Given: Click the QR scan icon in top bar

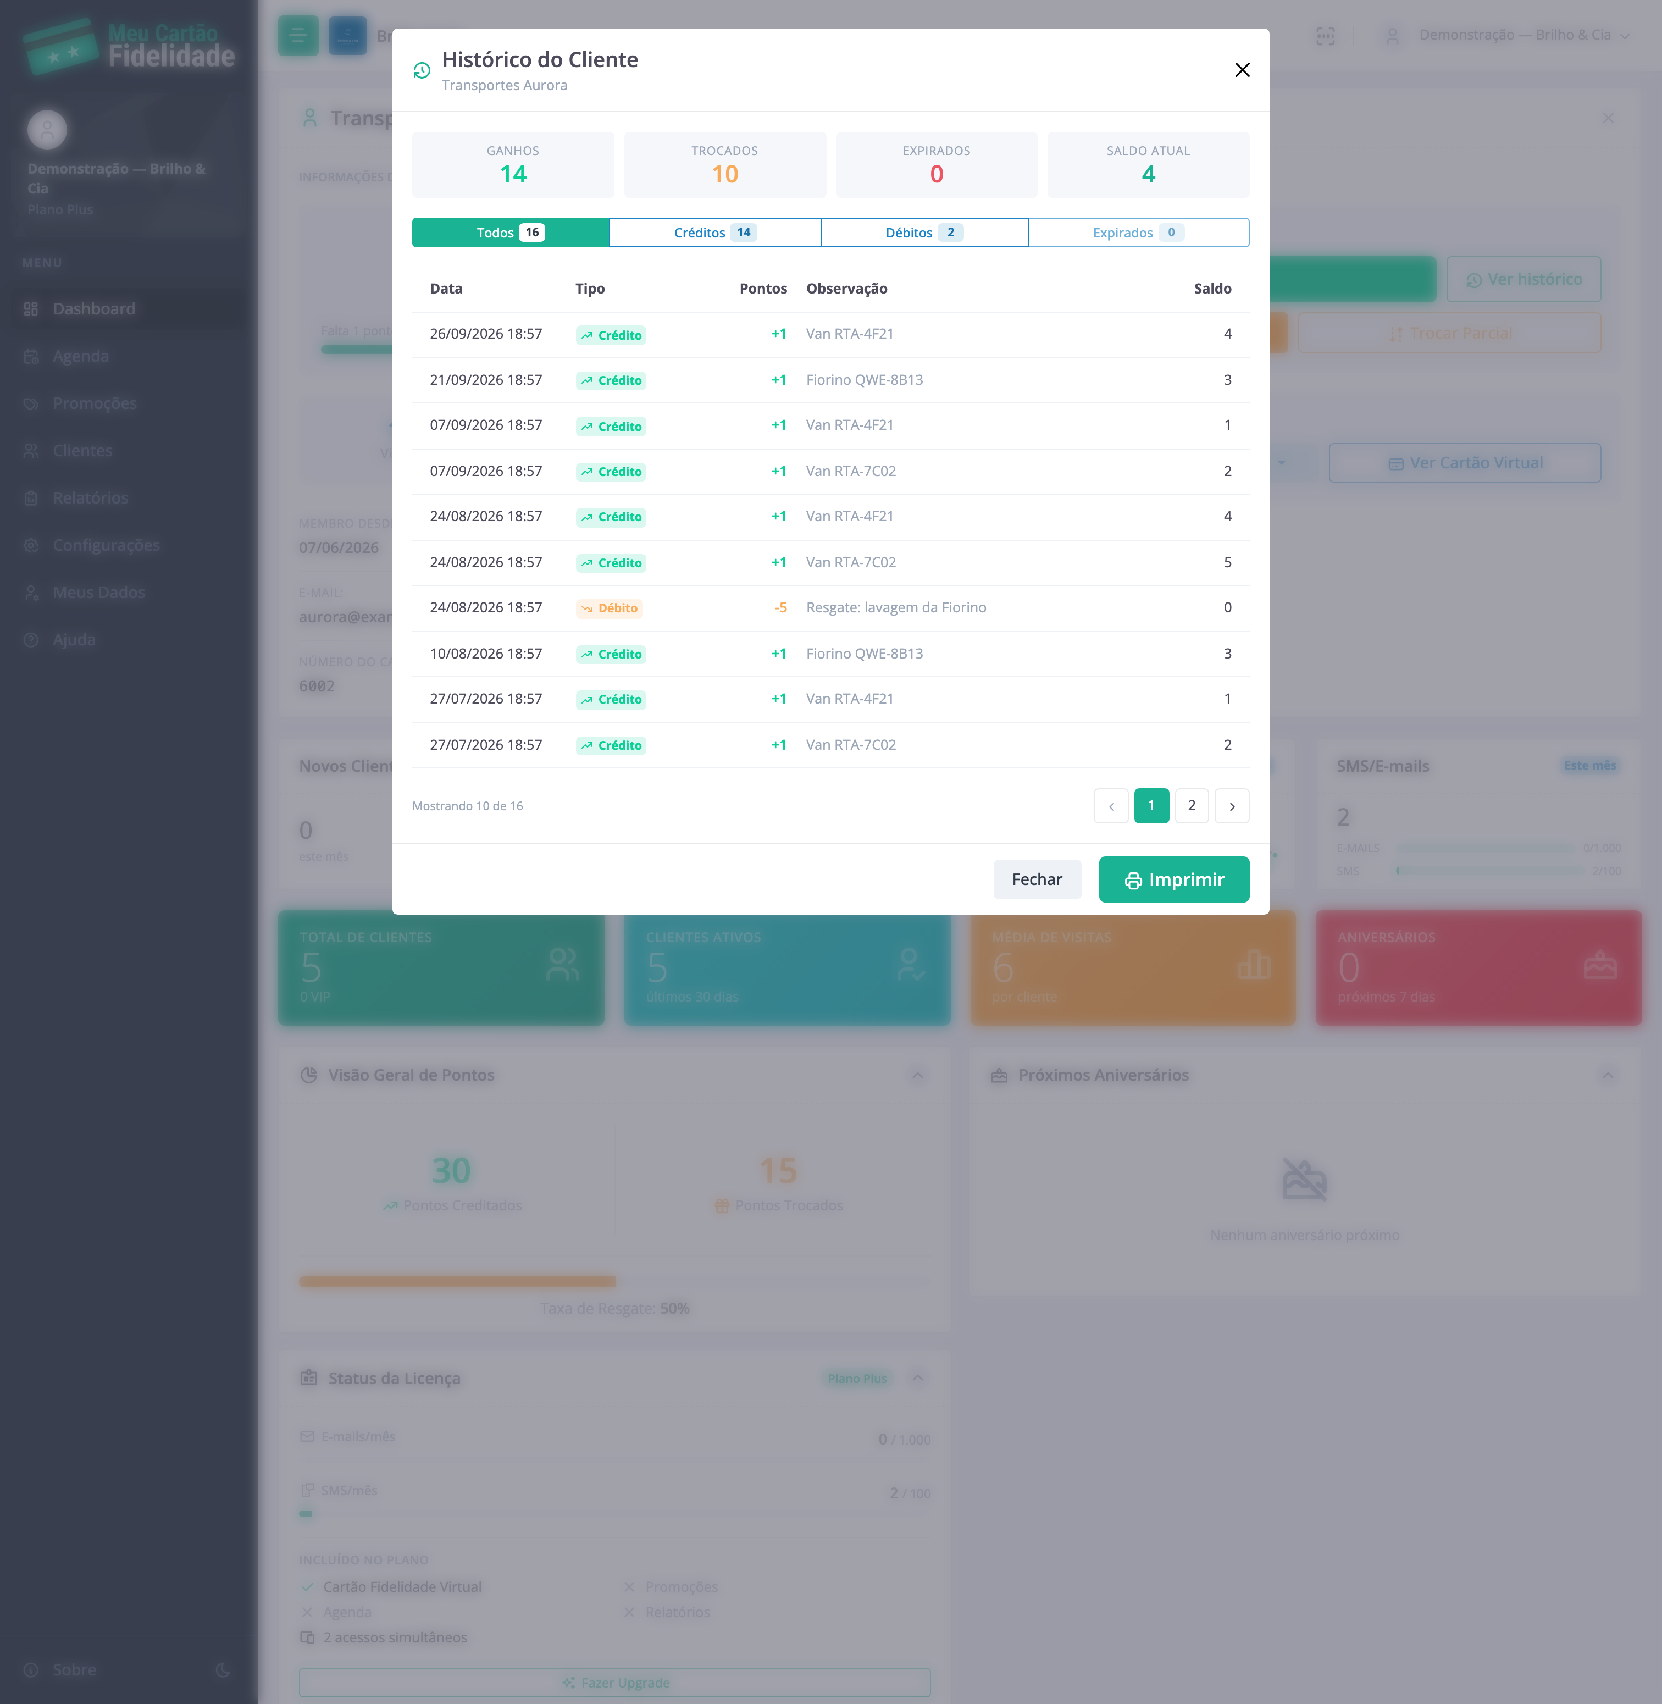Looking at the screenshot, I should (1325, 36).
